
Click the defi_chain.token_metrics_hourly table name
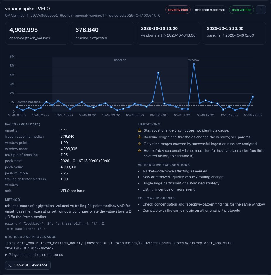point(50,243)
